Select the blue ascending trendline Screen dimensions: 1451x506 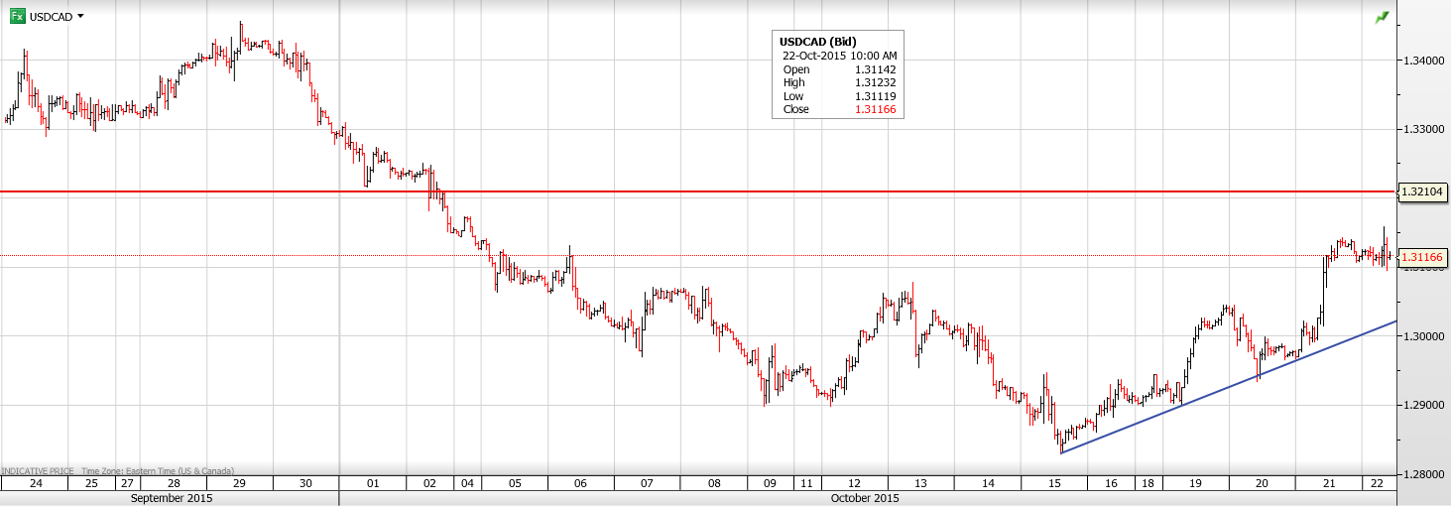coord(1230,387)
